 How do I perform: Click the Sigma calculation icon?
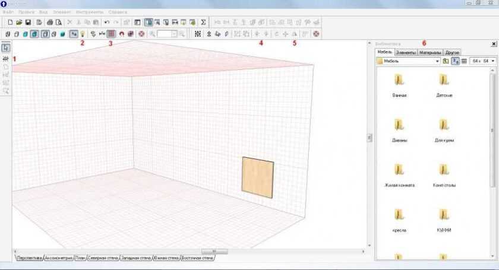click(x=203, y=23)
